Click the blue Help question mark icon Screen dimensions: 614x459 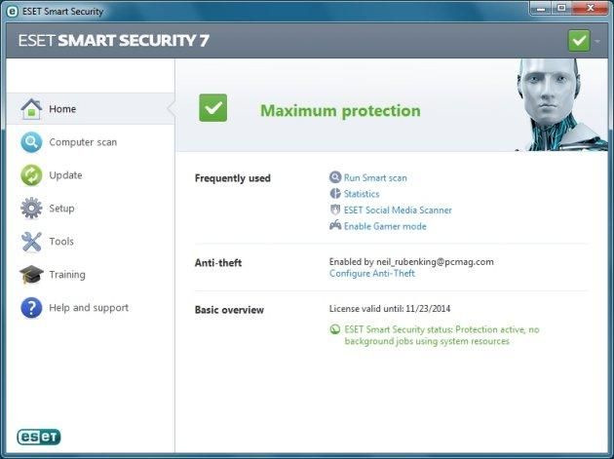(31, 307)
